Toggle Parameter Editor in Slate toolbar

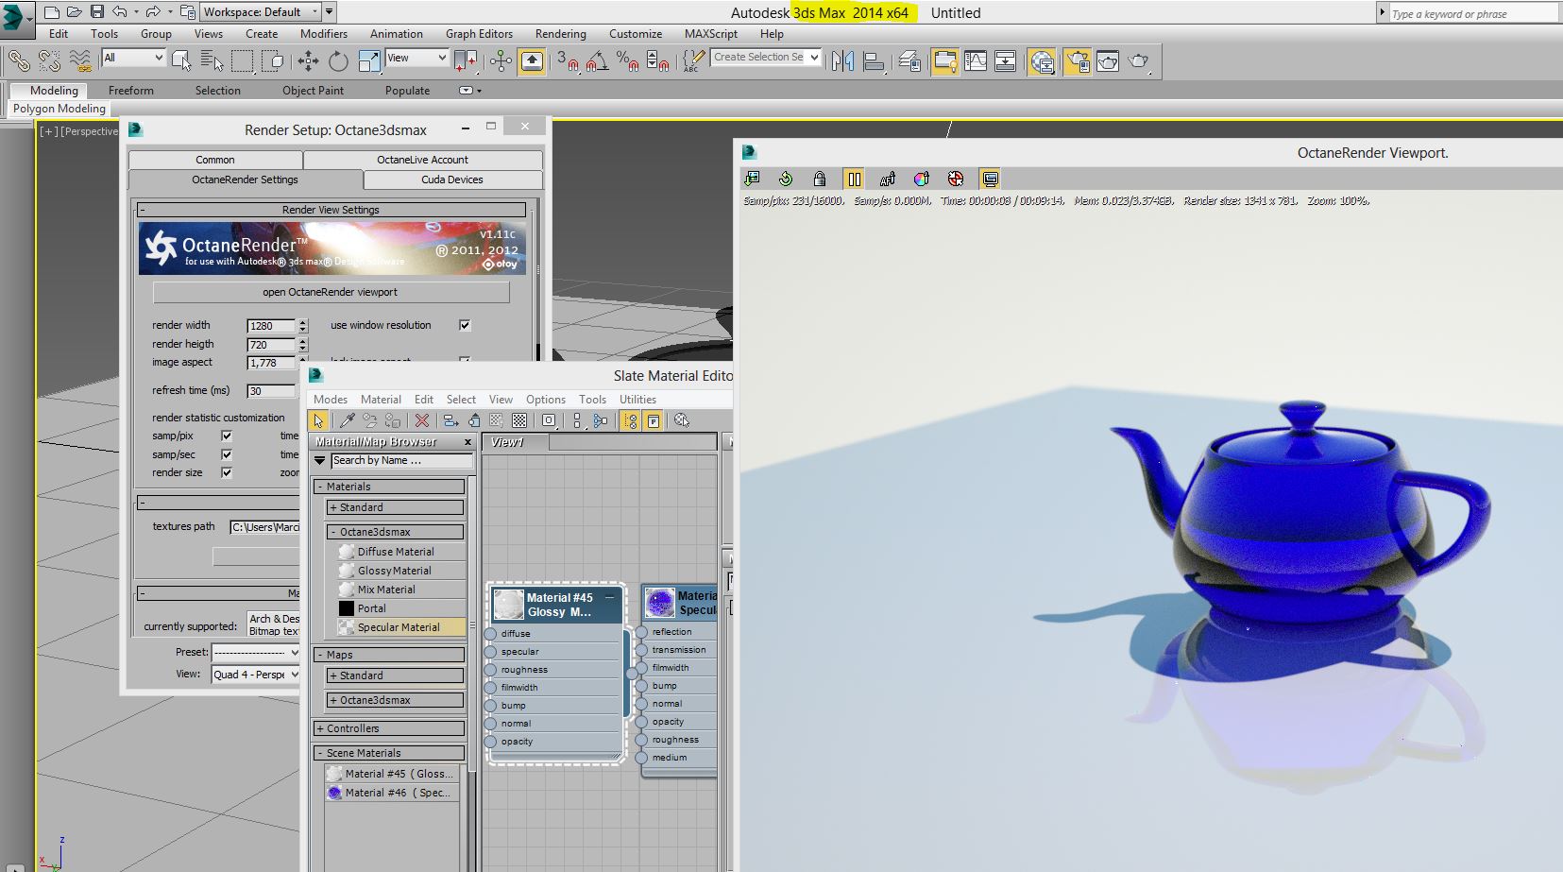point(654,420)
